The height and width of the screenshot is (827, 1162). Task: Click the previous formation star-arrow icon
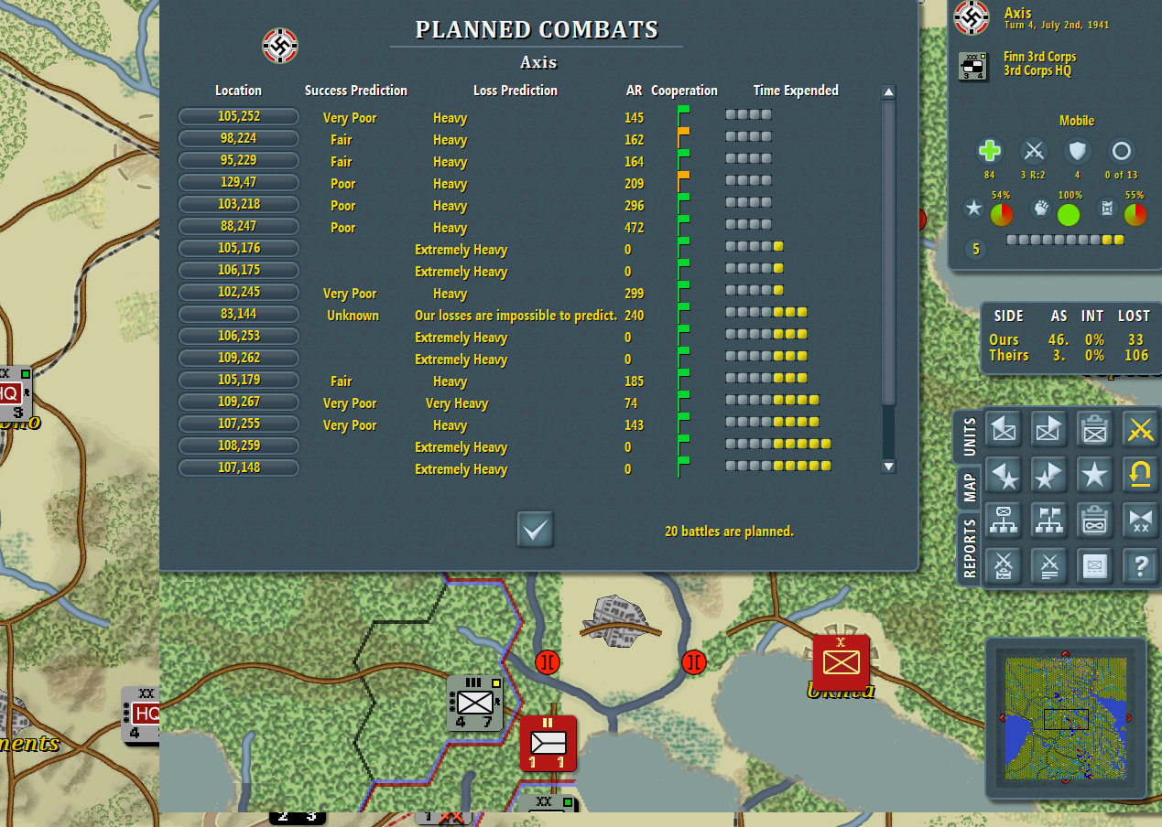pos(1005,474)
